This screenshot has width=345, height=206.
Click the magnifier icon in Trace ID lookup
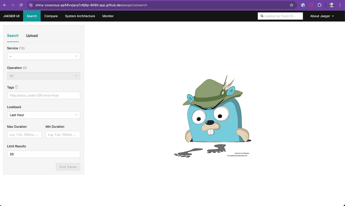262,16
